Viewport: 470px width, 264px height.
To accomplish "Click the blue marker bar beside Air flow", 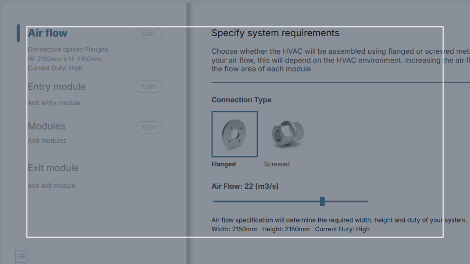I will [x=18, y=33].
